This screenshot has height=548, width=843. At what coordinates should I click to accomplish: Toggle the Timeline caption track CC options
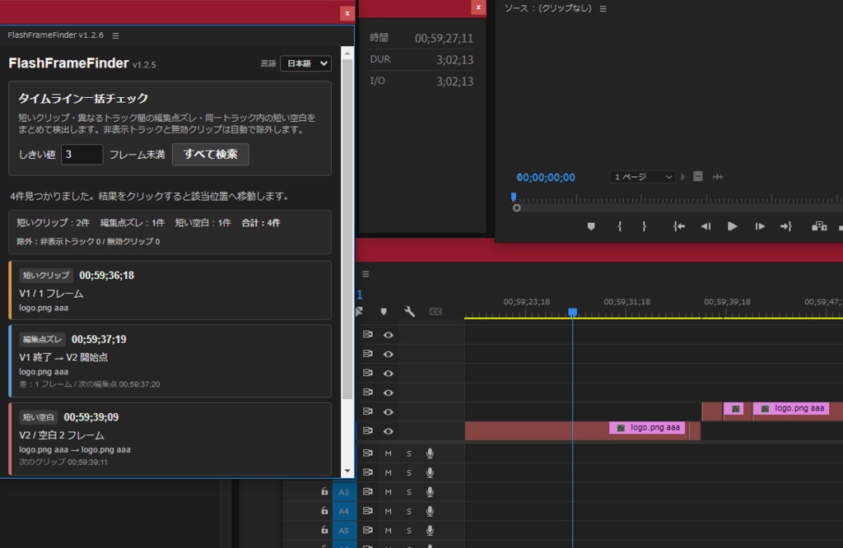[435, 312]
